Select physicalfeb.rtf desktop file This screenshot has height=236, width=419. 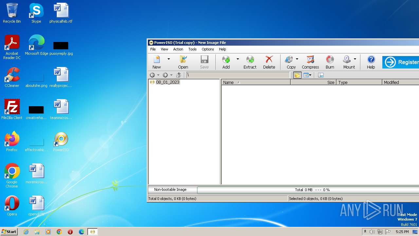pyautogui.click(x=61, y=13)
